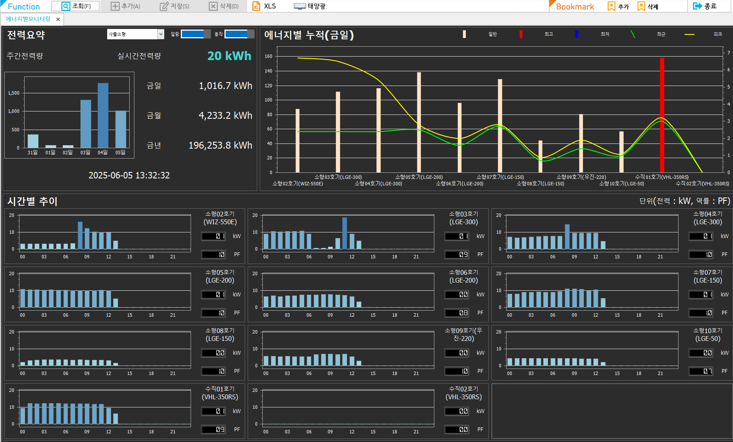The image size is (733, 442).
Task: Click the red bar for 수직01호기
Action: tap(662, 115)
